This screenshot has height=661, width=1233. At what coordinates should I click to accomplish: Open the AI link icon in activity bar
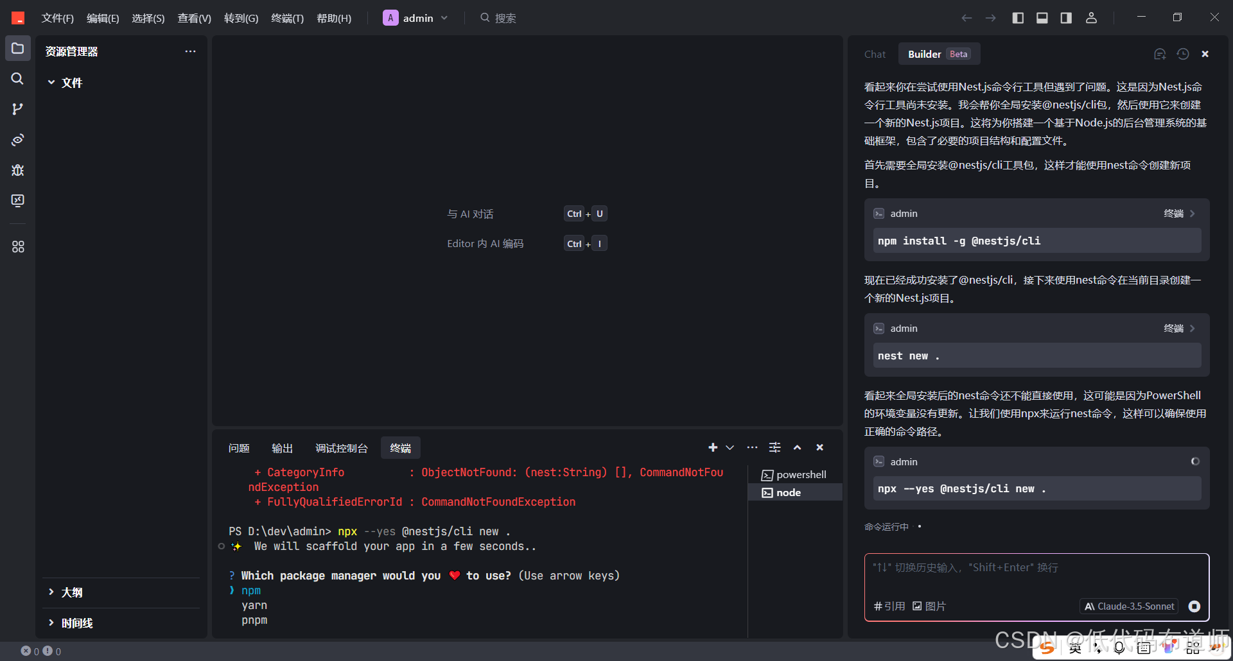pyautogui.click(x=18, y=139)
